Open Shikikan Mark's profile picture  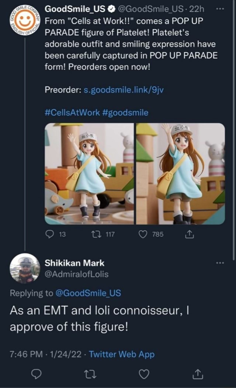25,268
